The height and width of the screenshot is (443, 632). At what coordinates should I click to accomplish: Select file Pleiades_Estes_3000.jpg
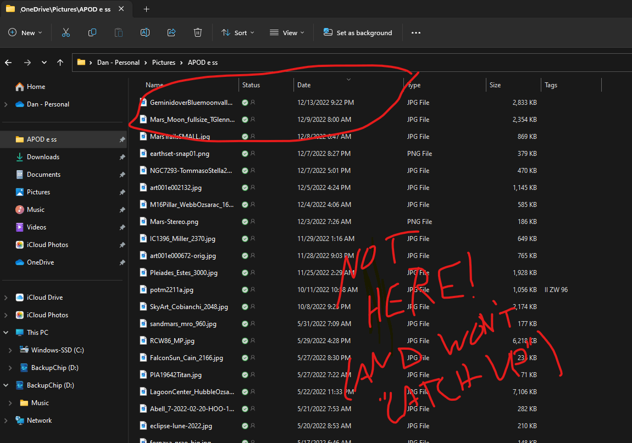click(184, 273)
